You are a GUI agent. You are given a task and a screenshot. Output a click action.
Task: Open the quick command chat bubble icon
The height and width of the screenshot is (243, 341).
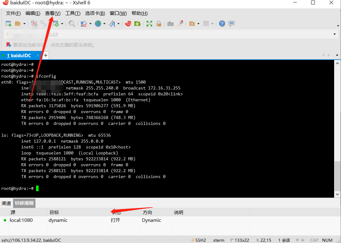click(231, 24)
